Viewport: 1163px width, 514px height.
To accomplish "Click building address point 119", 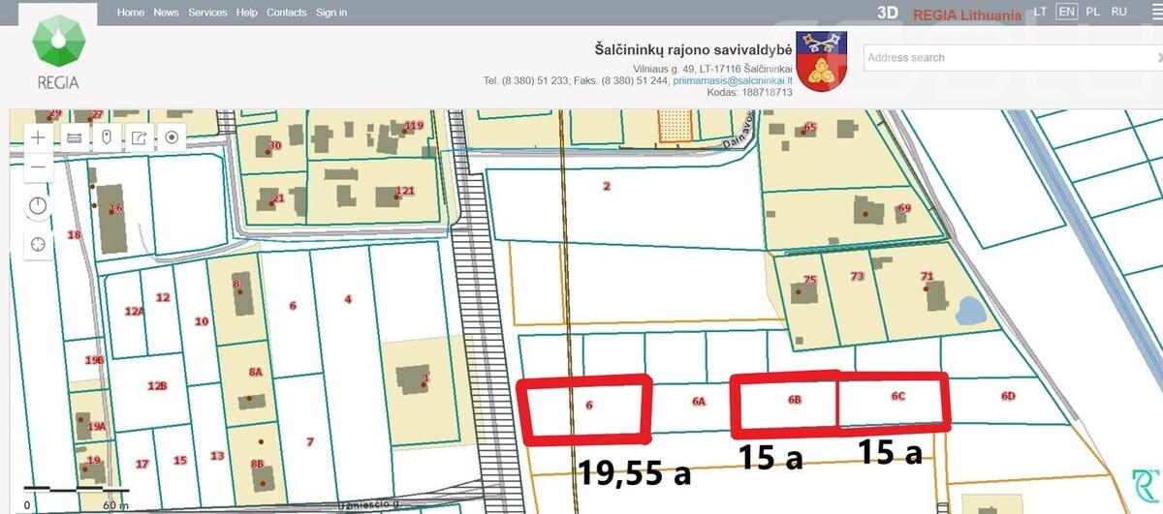I will (415, 126).
